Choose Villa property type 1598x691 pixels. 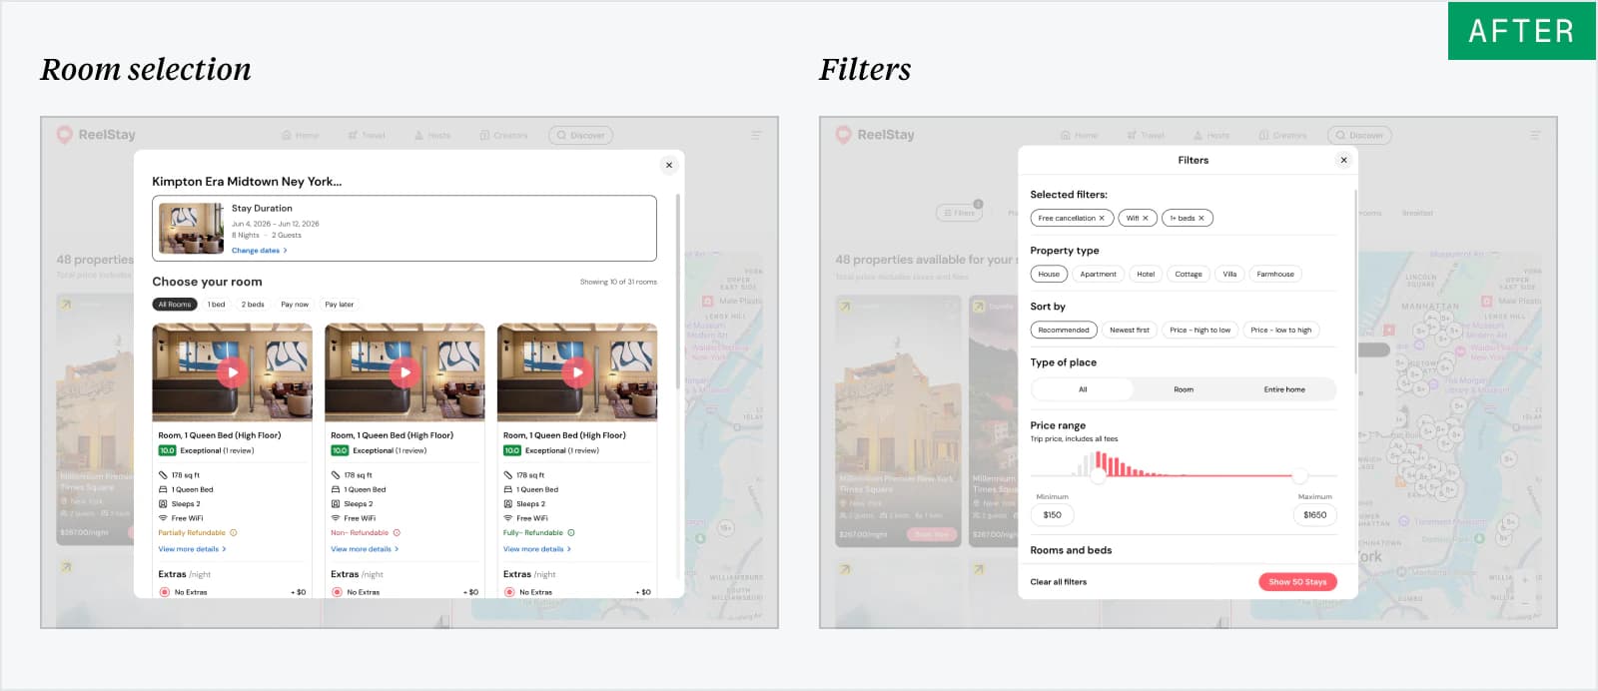[x=1229, y=274]
